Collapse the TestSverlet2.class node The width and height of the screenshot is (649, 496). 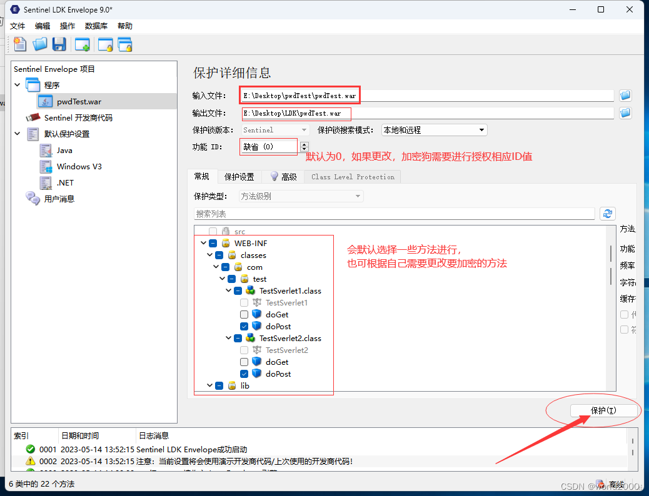point(228,337)
